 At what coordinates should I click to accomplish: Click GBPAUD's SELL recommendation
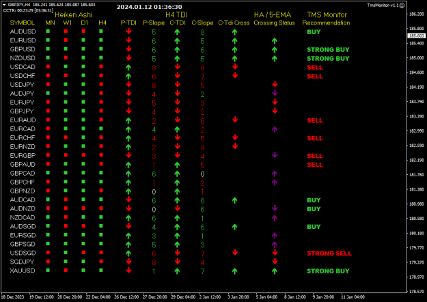(x=315, y=165)
